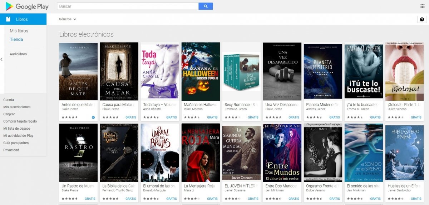This screenshot has width=429, height=205.
Task: Open Mis libros
Action: coord(19,31)
